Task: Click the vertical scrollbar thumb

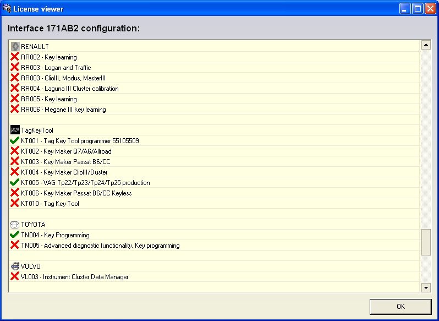Action: 426,242
